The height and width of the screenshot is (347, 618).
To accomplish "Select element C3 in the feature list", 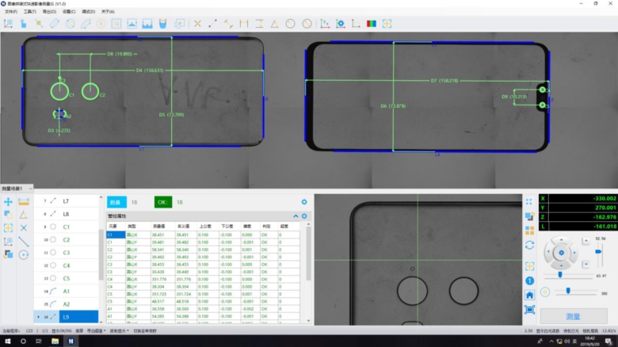I will click(67, 253).
